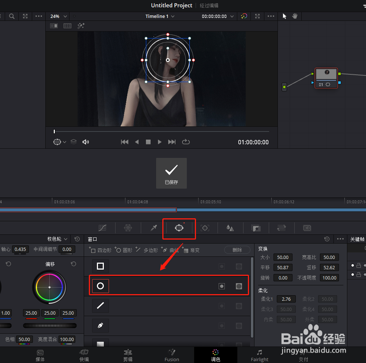
Task: Open the Color Warper palette icon
Action: (x=128, y=228)
